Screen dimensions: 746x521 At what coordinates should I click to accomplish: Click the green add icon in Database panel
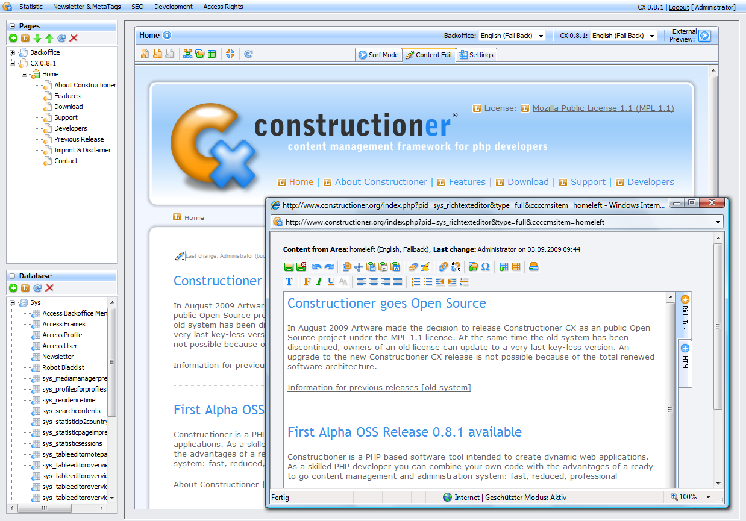pos(13,288)
